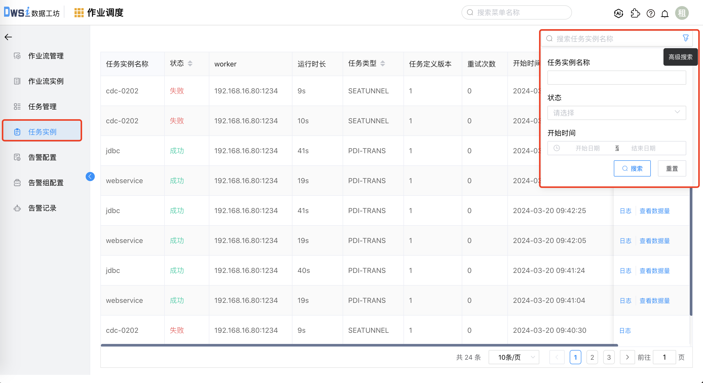Click the back arrow in sidebar
Viewport: 703px width, 383px height.
[x=8, y=37]
